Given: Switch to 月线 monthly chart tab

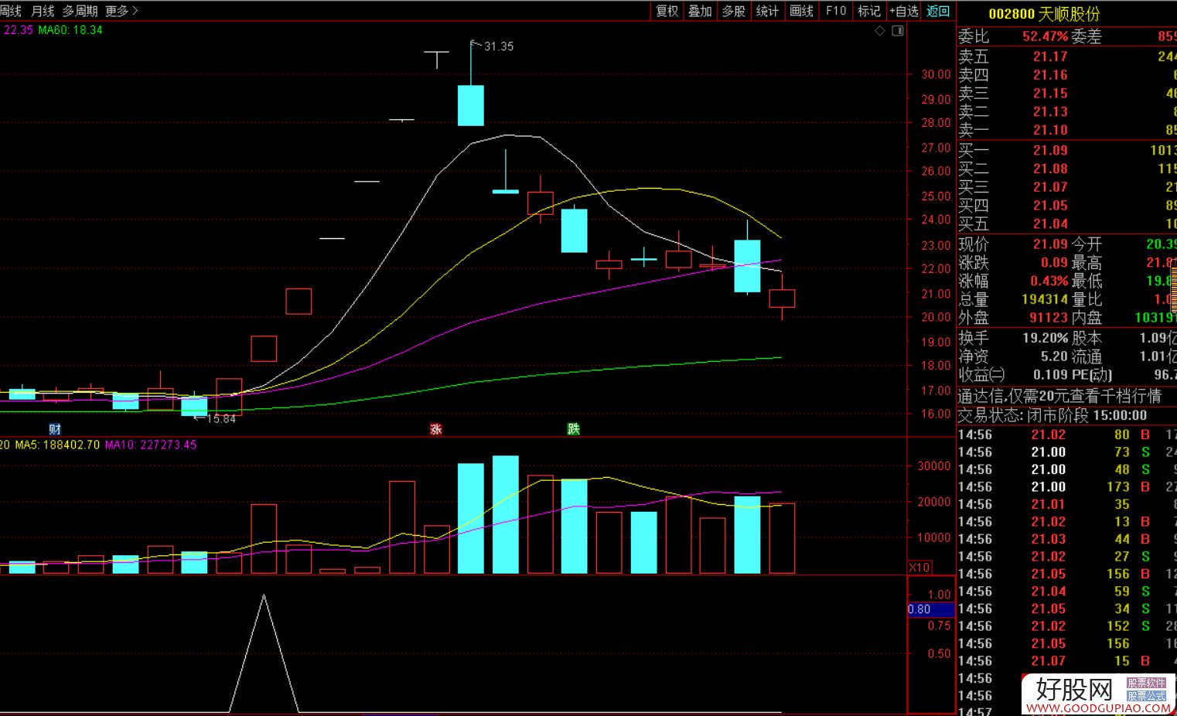Looking at the screenshot, I should pyautogui.click(x=43, y=11).
